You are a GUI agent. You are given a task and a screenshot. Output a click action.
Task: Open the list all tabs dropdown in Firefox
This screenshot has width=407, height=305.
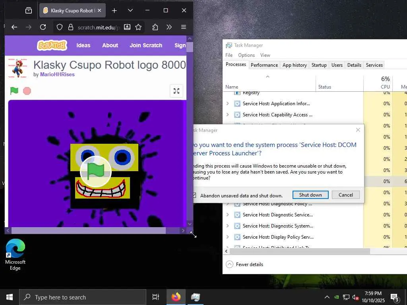tap(130, 10)
